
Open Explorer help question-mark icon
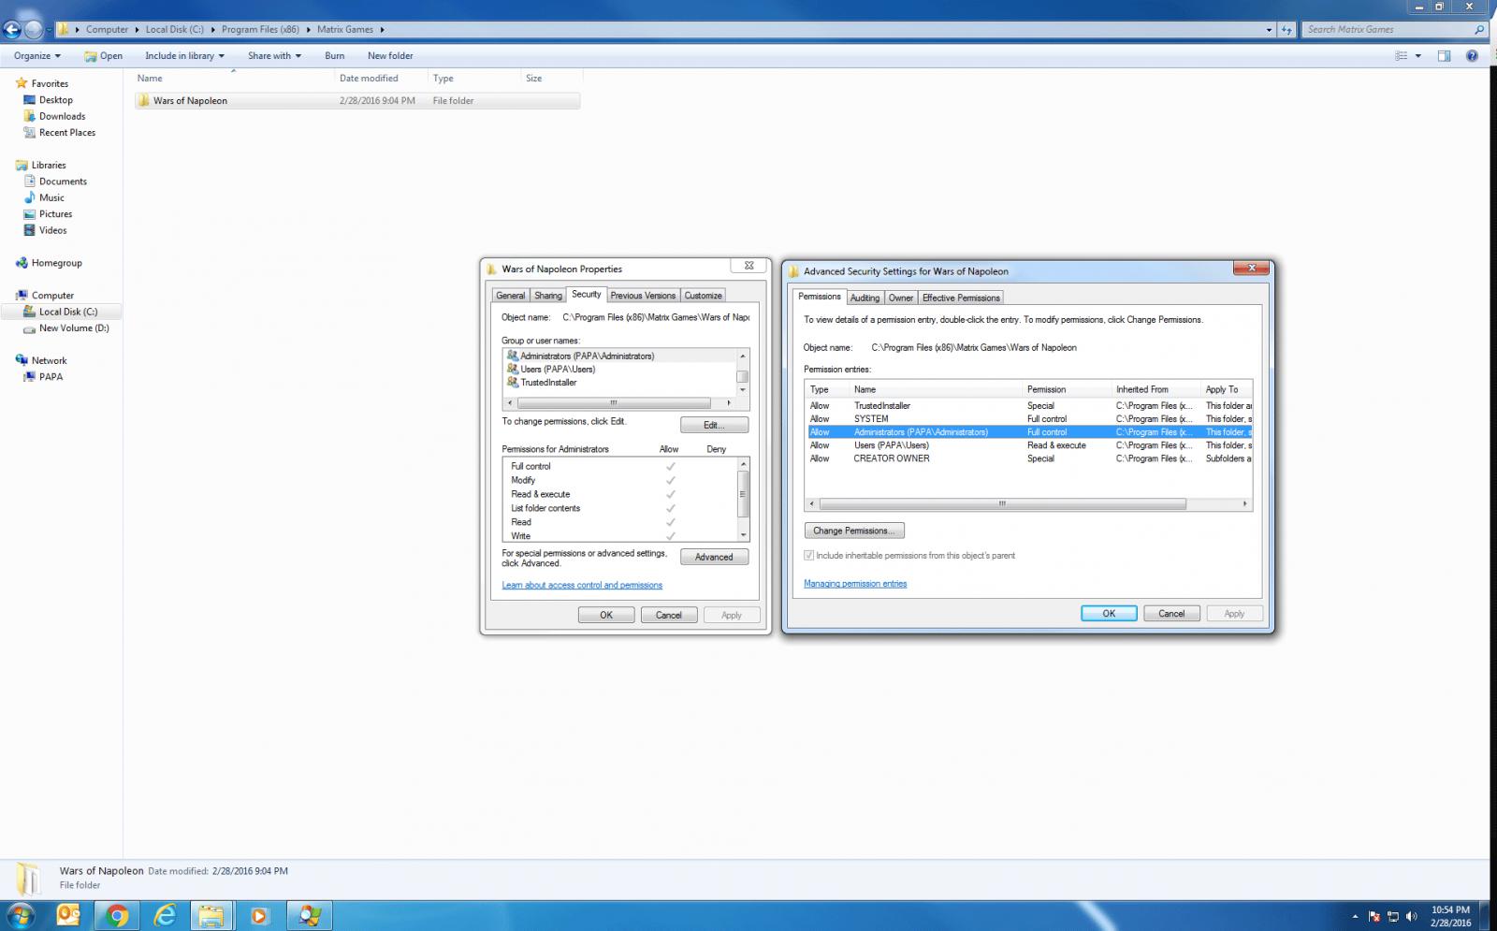(1472, 56)
